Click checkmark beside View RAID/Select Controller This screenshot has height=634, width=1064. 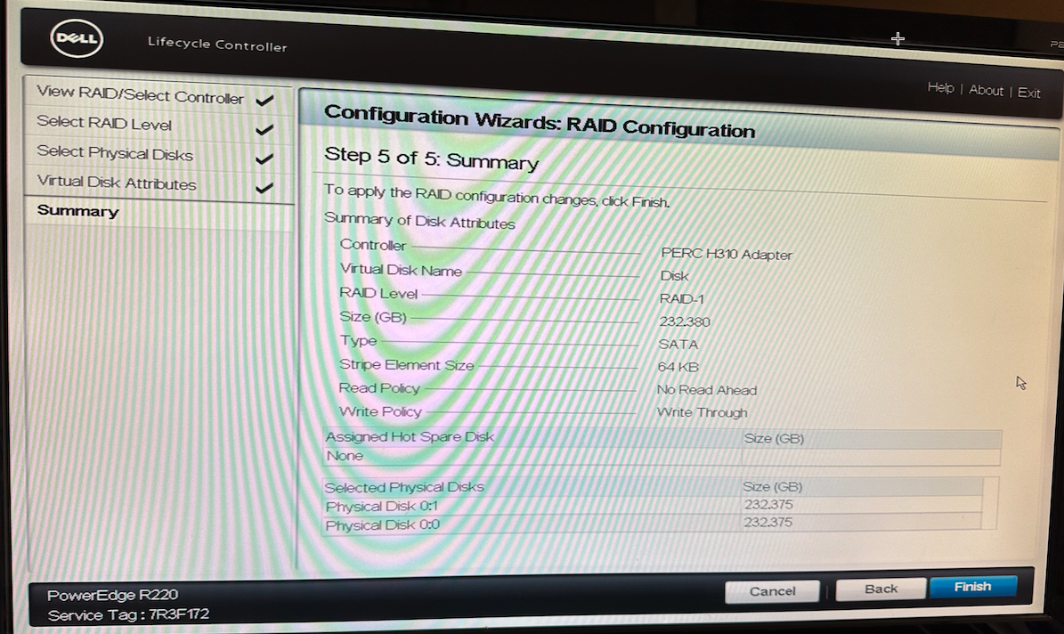(264, 100)
